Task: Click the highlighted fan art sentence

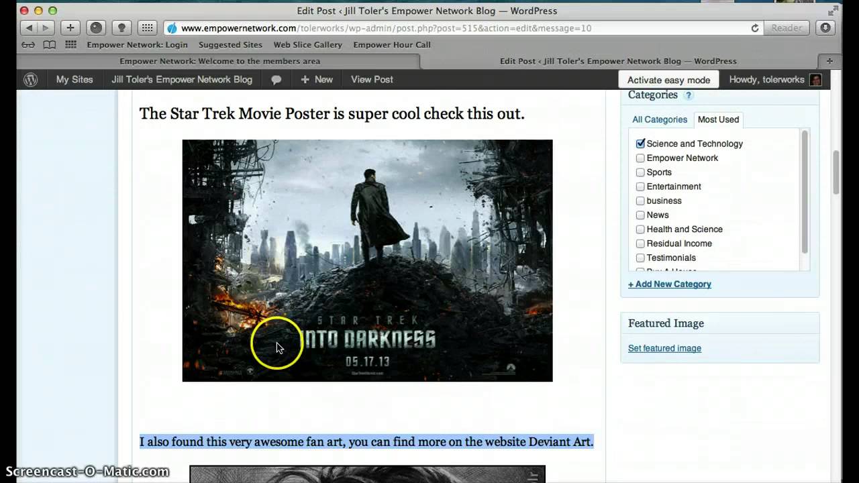Action: click(366, 441)
